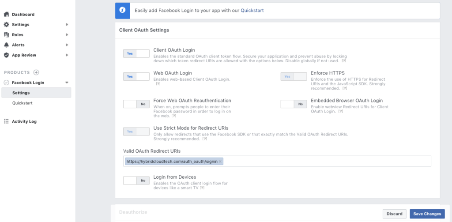
Task: Select Facebook Login product item
Action: tap(28, 83)
